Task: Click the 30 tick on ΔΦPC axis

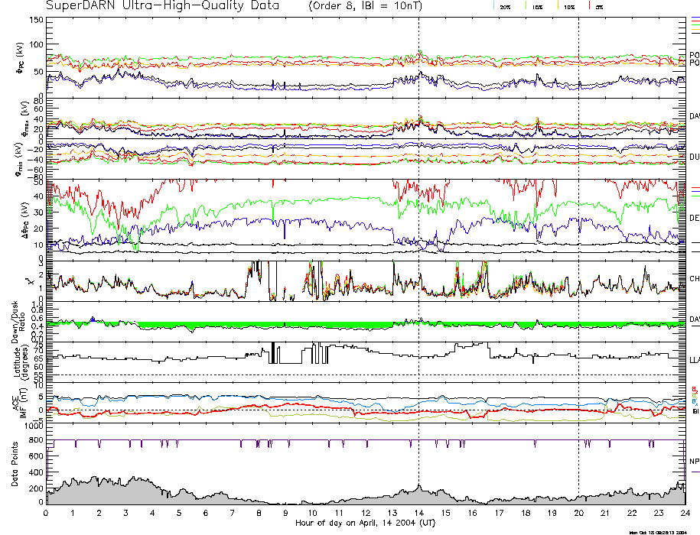Action: (39, 212)
